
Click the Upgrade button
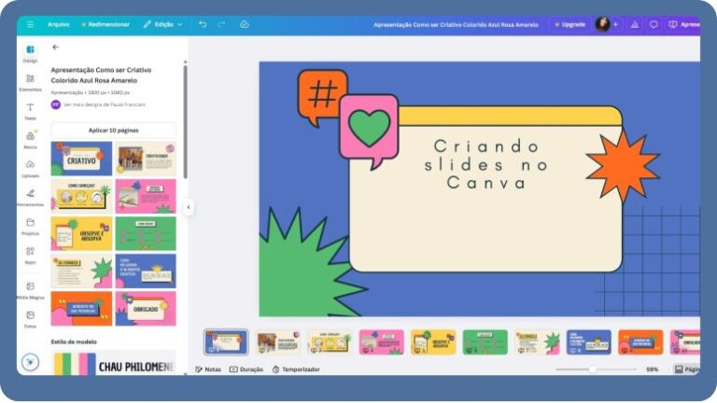[569, 24]
